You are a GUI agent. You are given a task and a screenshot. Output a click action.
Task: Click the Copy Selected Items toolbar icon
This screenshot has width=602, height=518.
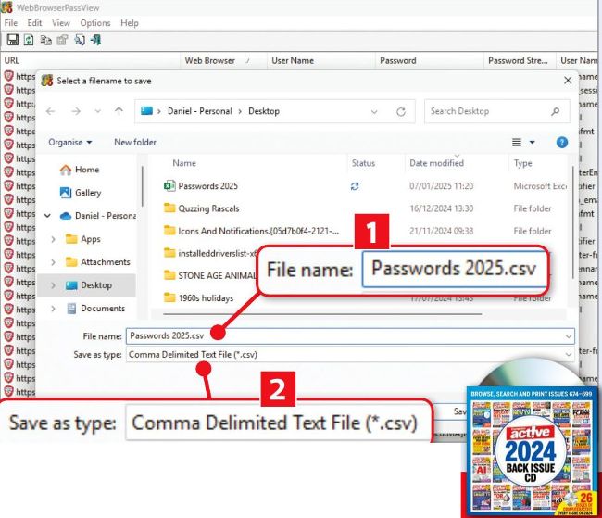pos(46,40)
